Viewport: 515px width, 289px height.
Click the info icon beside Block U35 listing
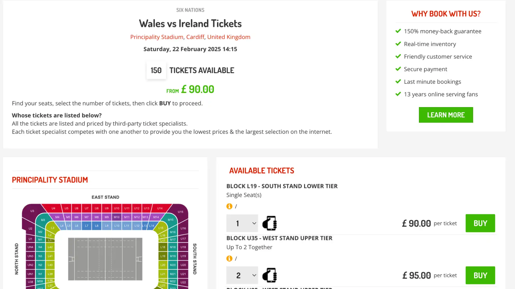click(x=229, y=258)
